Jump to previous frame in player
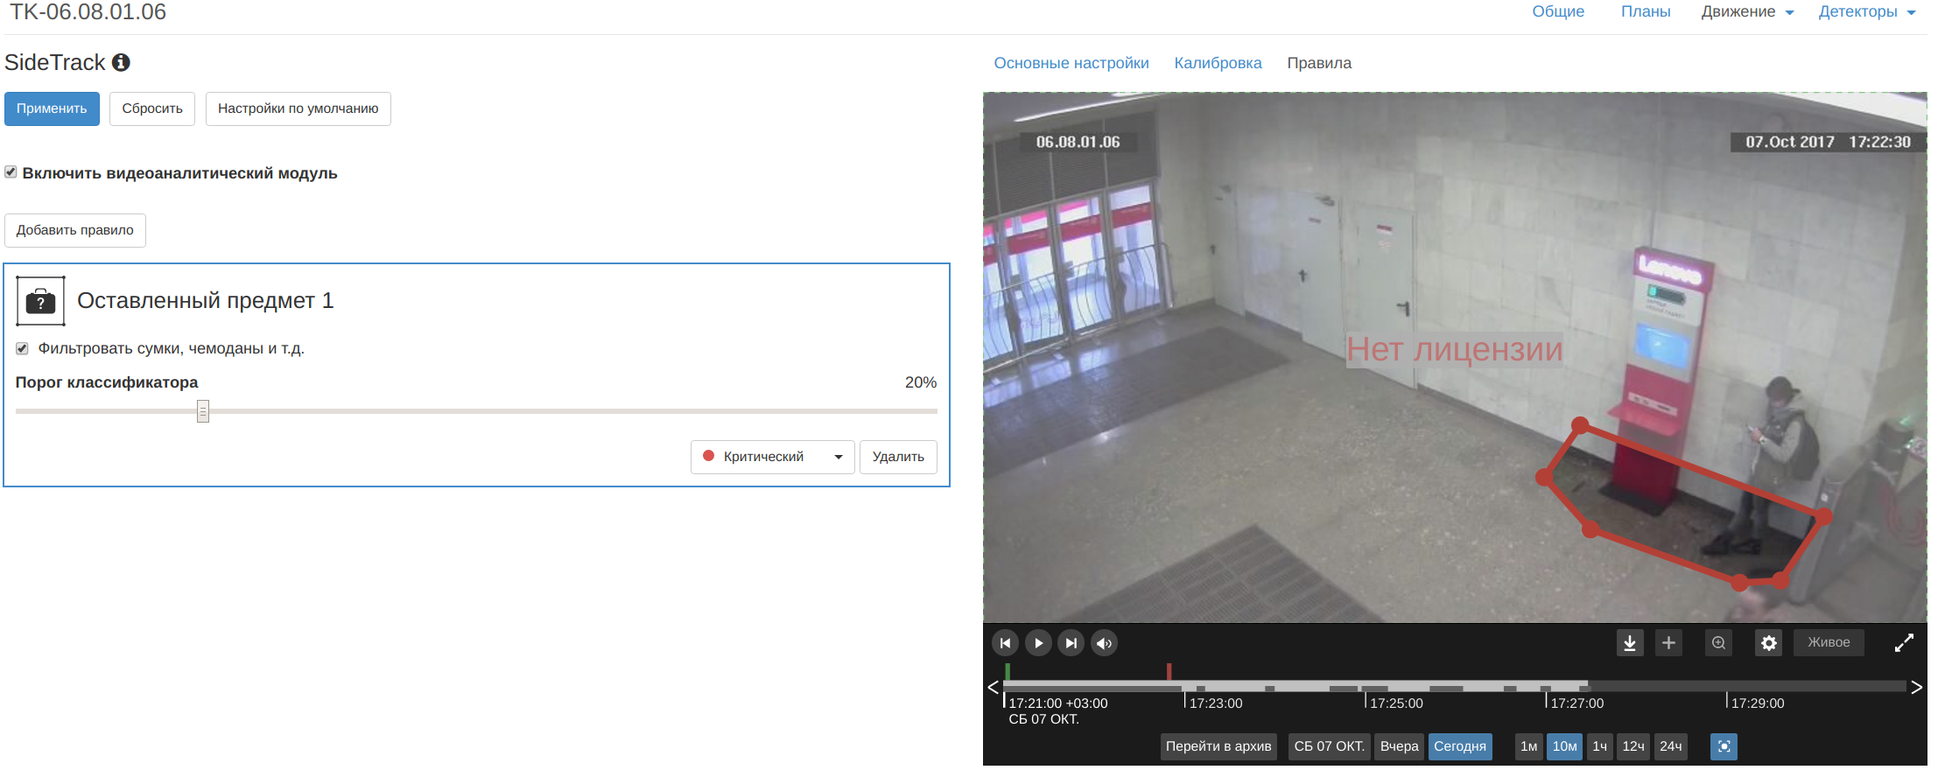Viewport: 1938px width, 770px height. (x=1005, y=643)
